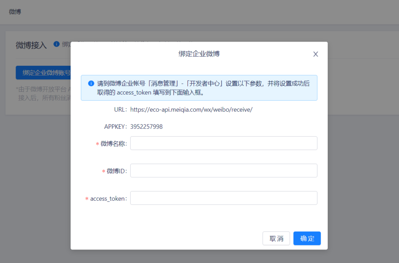Click the URL label
This screenshot has width=399, height=263.
tap(120, 110)
